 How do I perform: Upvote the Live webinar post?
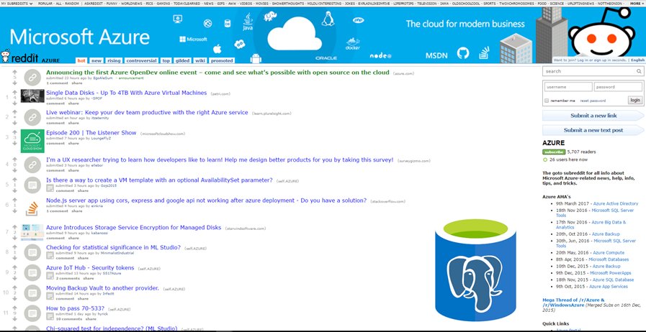15,111
